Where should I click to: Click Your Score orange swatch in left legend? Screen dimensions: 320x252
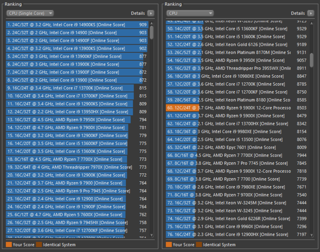pyautogui.click(x=9, y=244)
